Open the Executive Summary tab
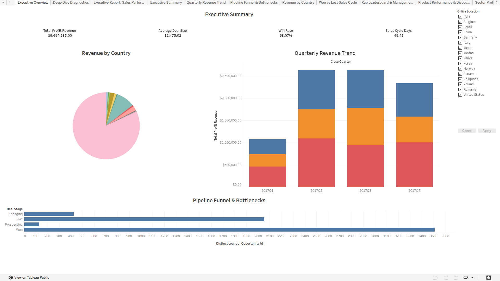 click(166, 2)
